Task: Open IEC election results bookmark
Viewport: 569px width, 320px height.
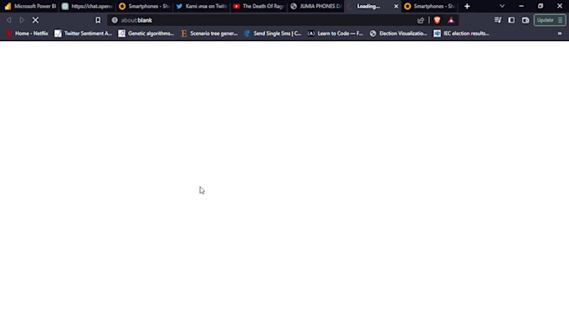Action: pyautogui.click(x=462, y=34)
